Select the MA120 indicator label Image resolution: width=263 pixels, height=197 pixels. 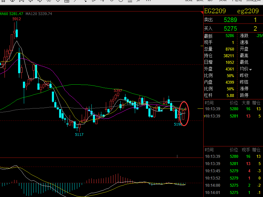39,14
